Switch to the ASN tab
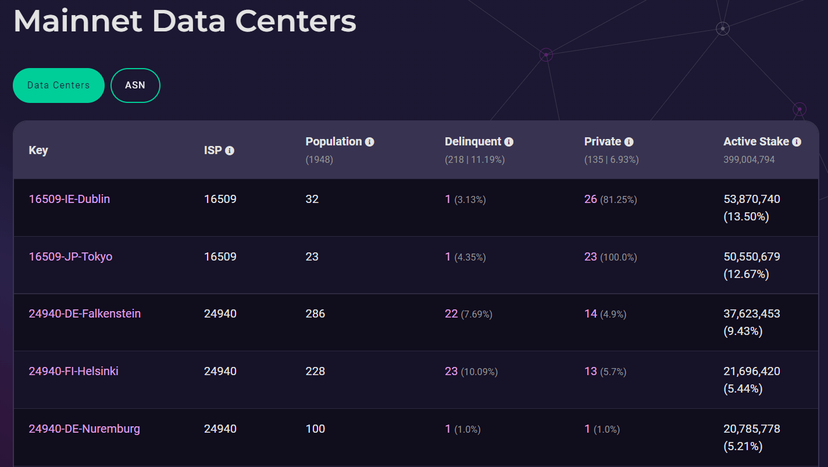This screenshot has width=828, height=467. [x=135, y=85]
